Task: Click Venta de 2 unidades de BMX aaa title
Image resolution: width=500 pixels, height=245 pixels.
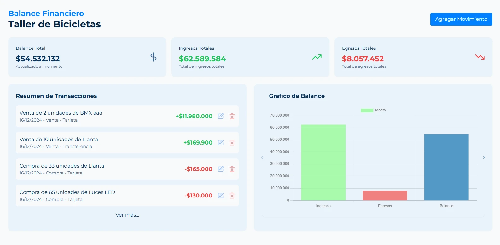Action: (61, 113)
